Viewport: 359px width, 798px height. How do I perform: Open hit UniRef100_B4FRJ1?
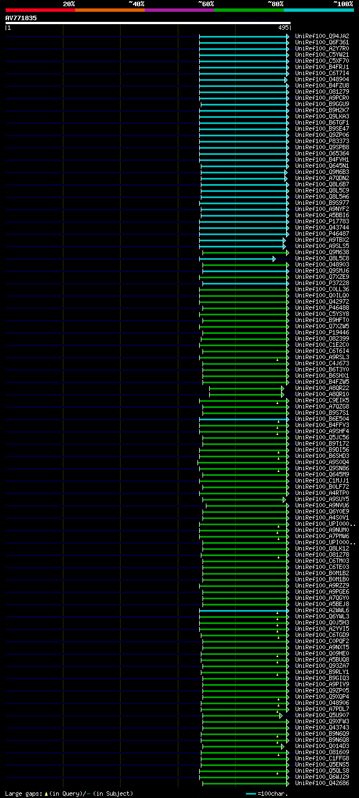click(322, 67)
